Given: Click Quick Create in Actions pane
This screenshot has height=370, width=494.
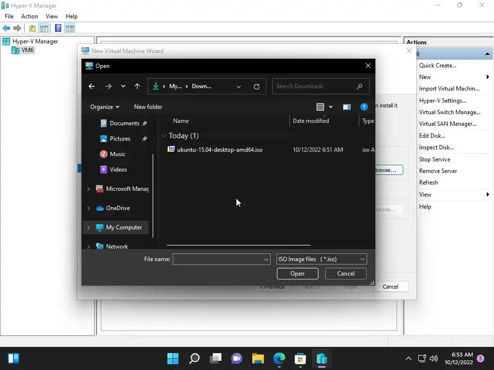Looking at the screenshot, I should (438, 66).
